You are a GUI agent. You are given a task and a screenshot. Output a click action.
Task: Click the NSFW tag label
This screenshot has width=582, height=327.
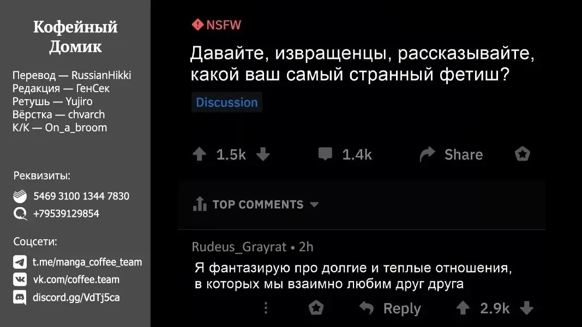217,25
